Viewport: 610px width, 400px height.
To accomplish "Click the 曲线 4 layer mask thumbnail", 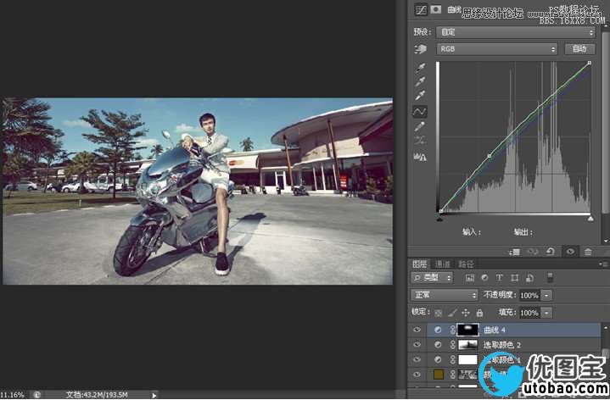I will (x=468, y=330).
